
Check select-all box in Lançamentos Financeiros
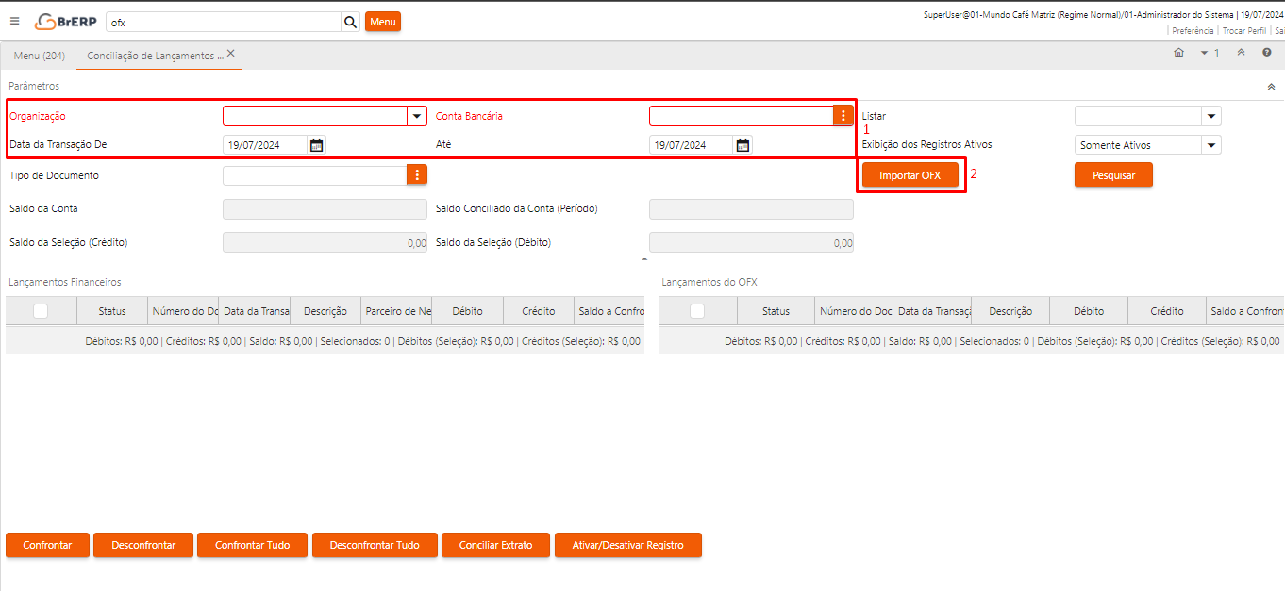tap(41, 311)
